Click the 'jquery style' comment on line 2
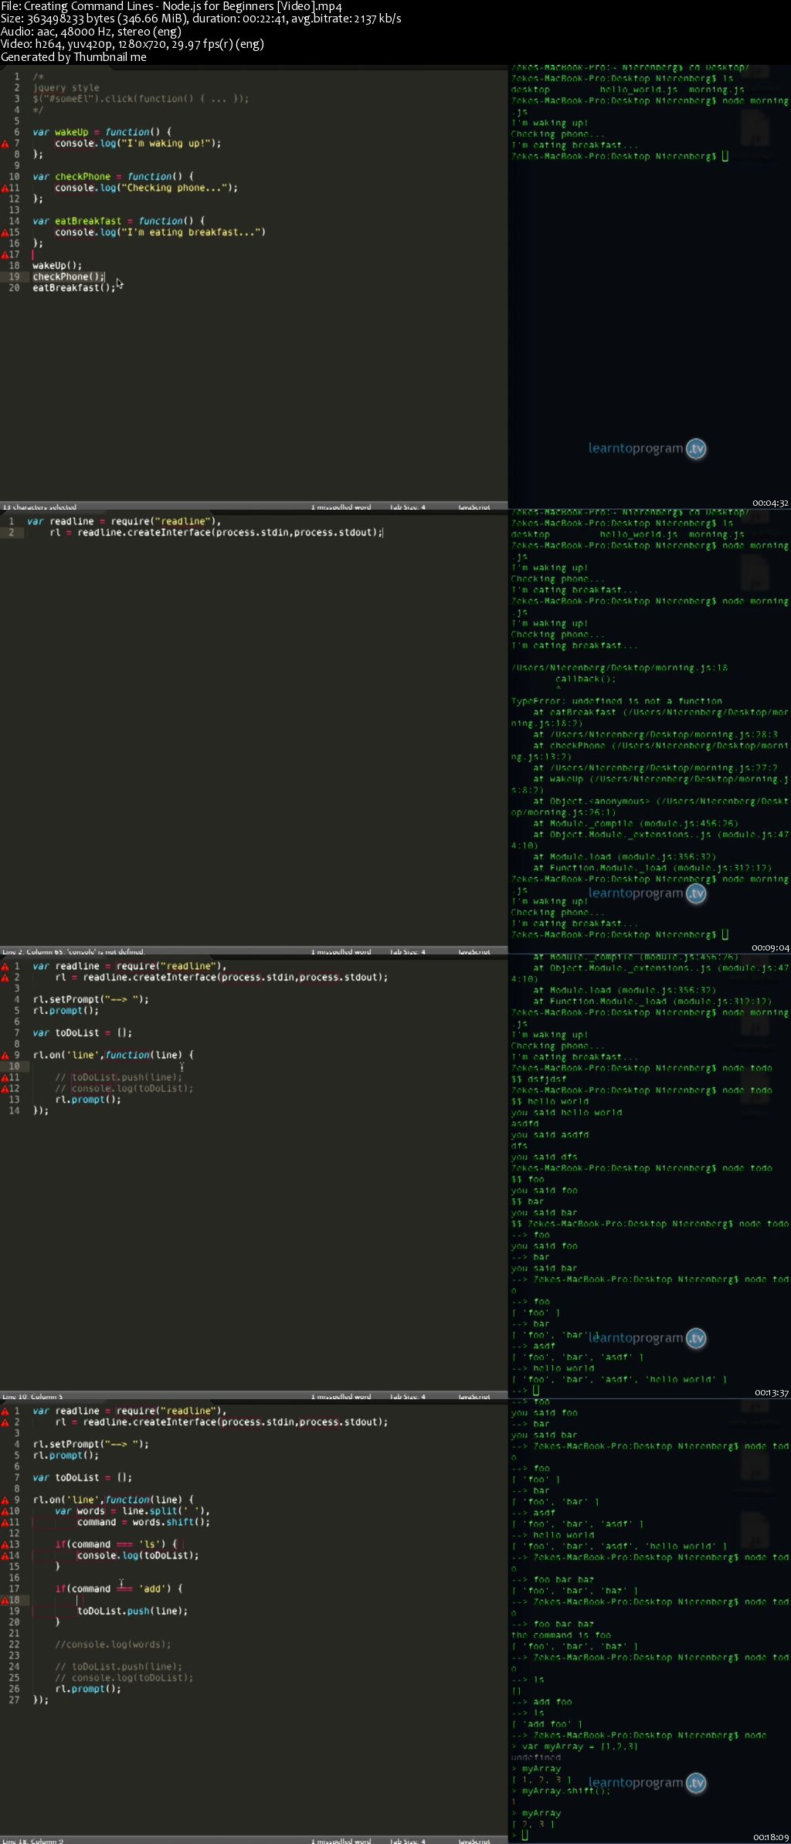Viewport: 791px width, 1844px height. click(66, 88)
